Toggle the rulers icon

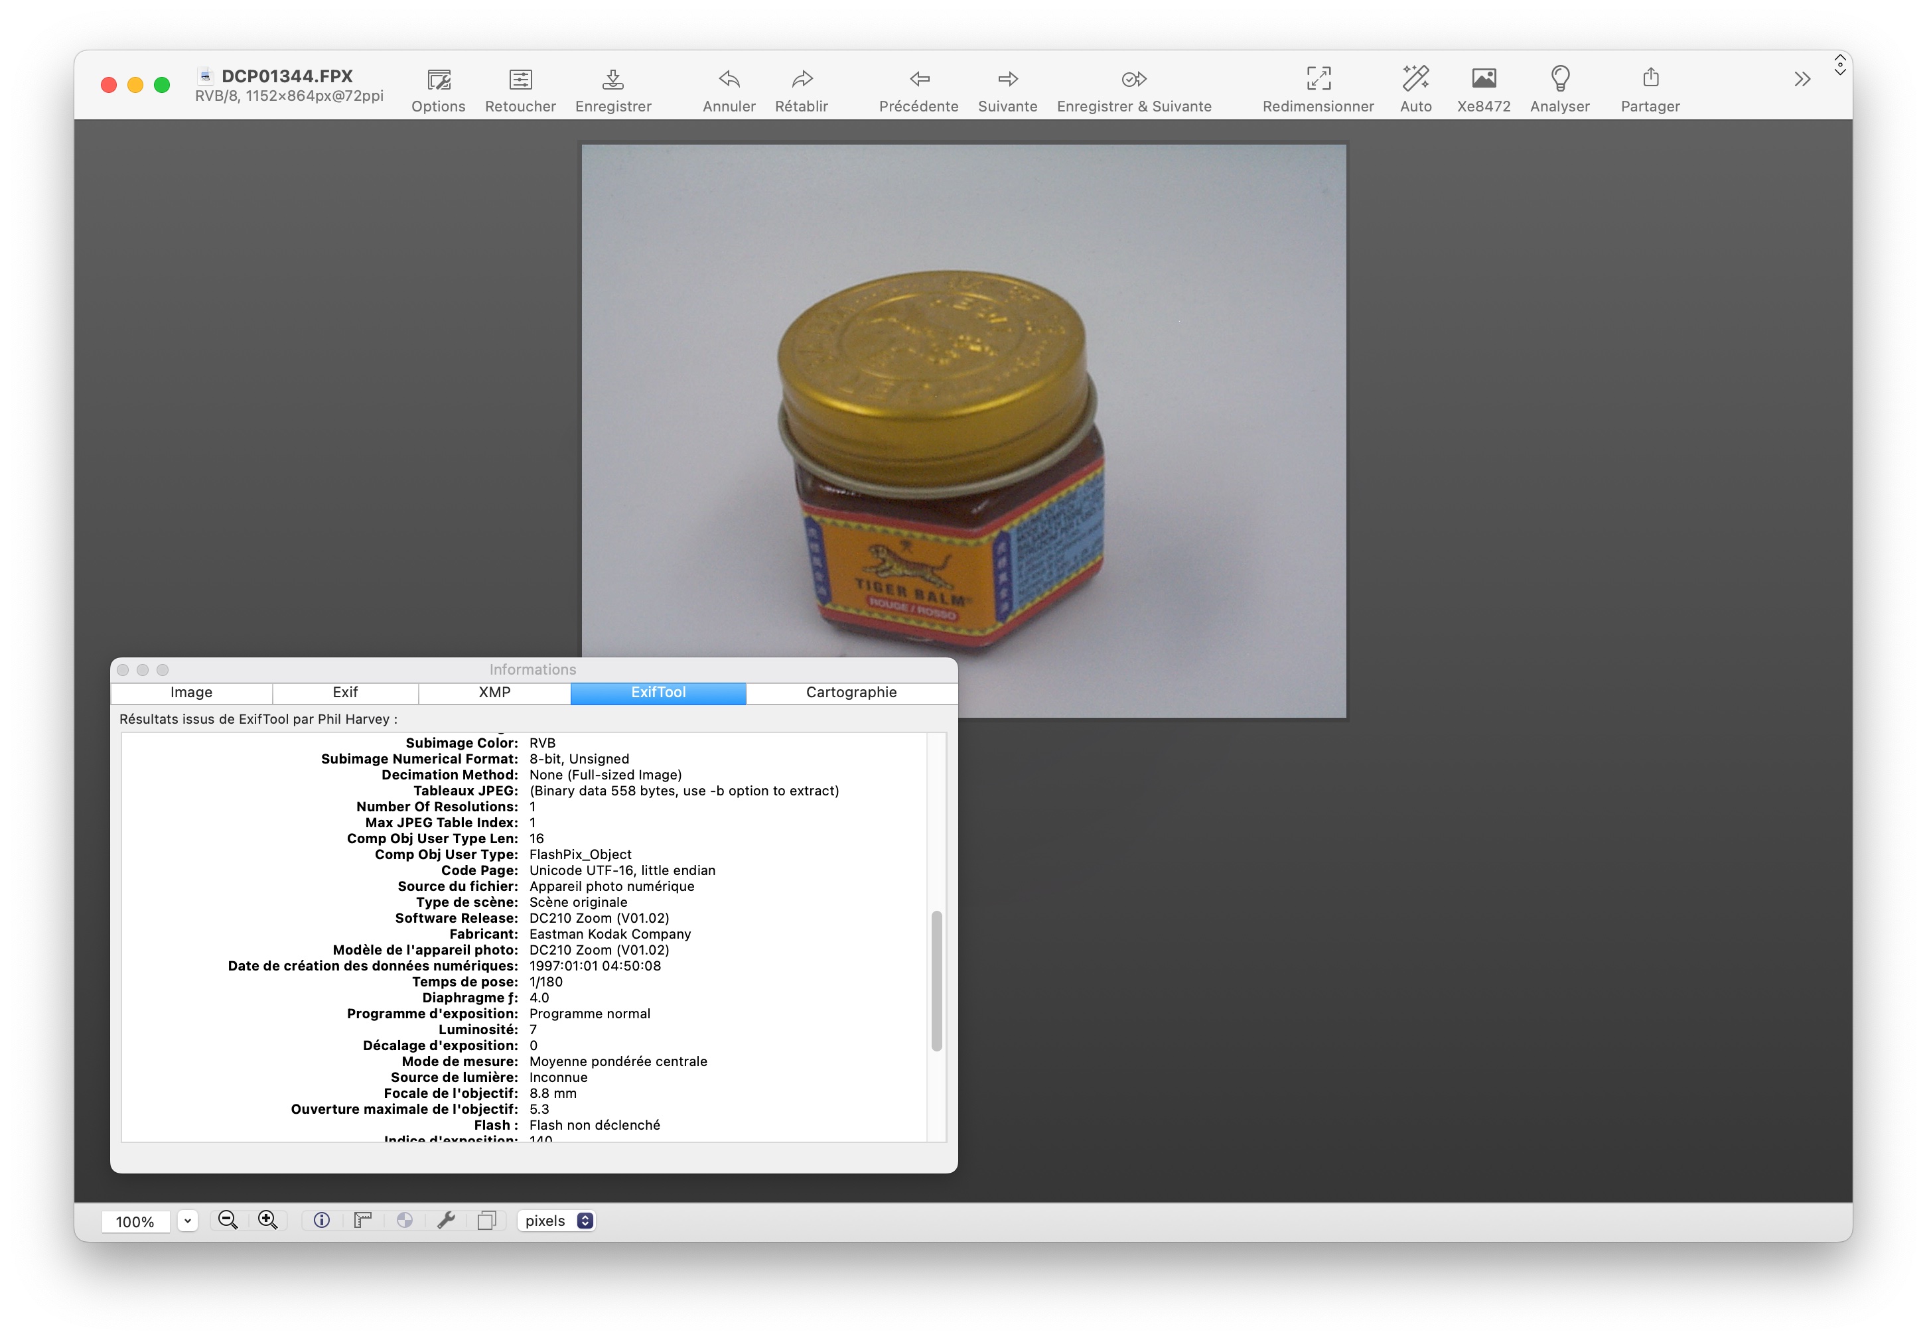point(362,1220)
